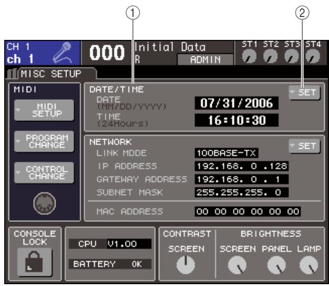
Task: Click the SUBNET MASK 255.255.255.0 field
Action: pyautogui.click(x=241, y=192)
